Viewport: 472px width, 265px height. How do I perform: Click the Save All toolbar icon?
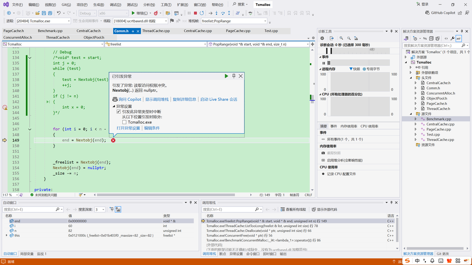[x=50, y=13]
